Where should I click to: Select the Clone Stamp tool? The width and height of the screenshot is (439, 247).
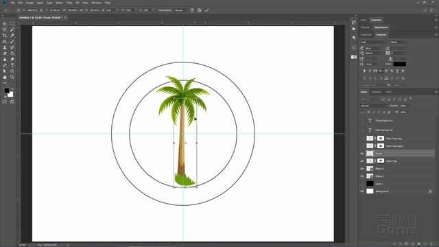5,47
